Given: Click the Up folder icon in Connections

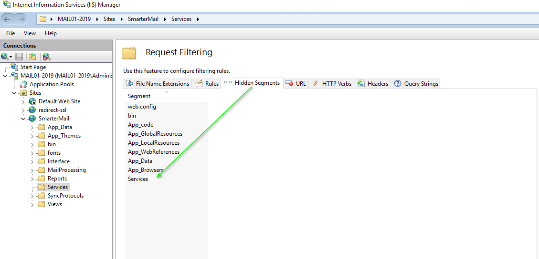Looking at the screenshot, I should (x=32, y=57).
